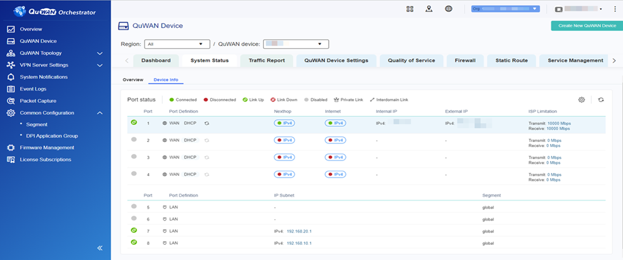This screenshot has height=260, width=623.
Task: Open the Packet Capture sidebar item
Action: click(x=38, y=101)
